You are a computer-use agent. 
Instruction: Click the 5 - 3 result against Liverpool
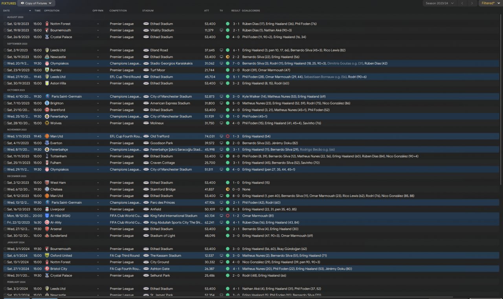click(x=236, y=209)
